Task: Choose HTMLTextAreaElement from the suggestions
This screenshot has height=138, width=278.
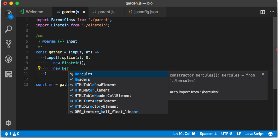Action: coord(95,101)
